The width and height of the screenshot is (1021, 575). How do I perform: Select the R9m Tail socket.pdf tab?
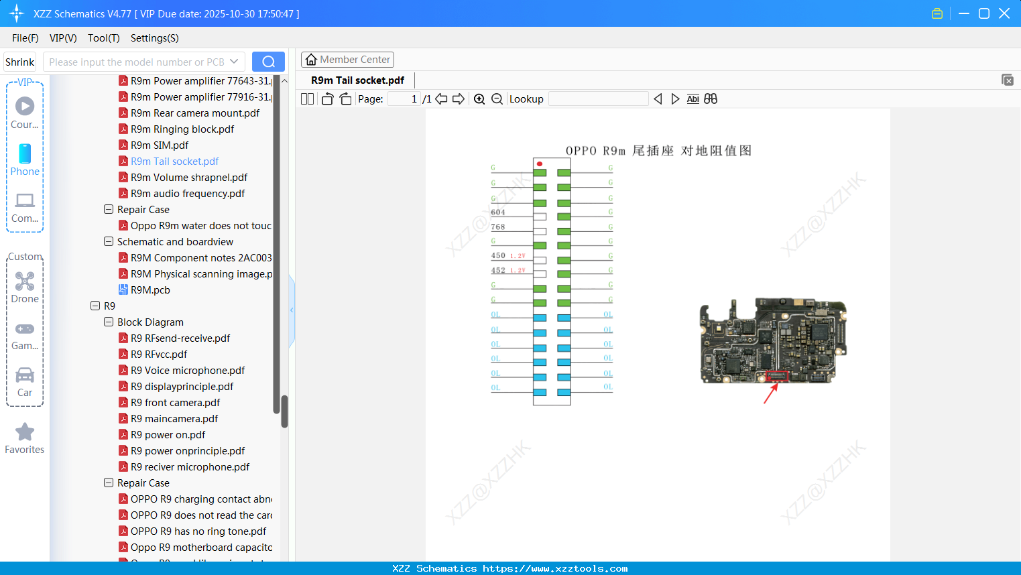(357, 80)
